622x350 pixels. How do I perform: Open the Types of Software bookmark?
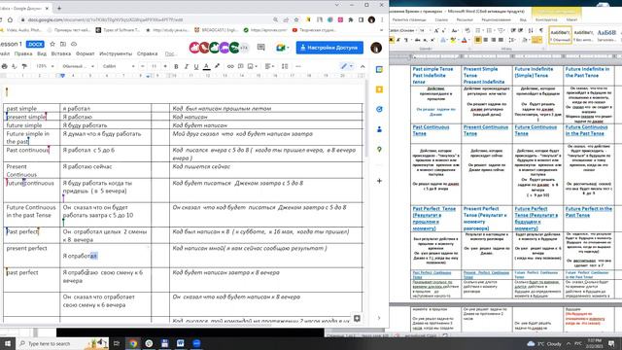click(x=118, y=30)
